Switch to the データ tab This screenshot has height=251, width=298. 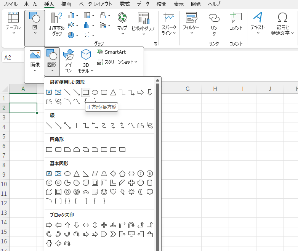point(143,4)
